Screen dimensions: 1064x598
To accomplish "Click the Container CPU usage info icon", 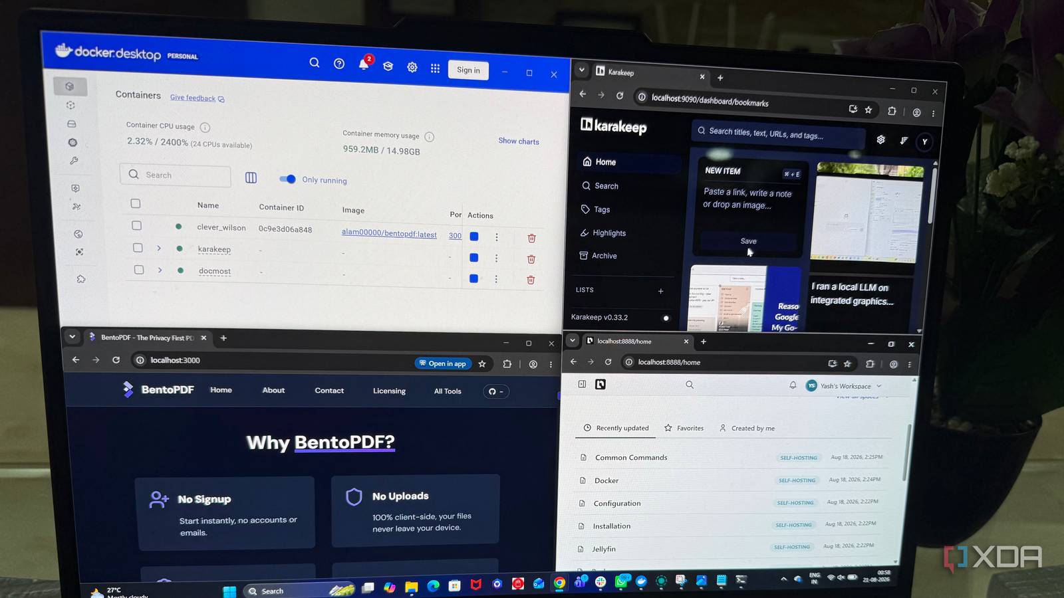I will pos(205,127).
